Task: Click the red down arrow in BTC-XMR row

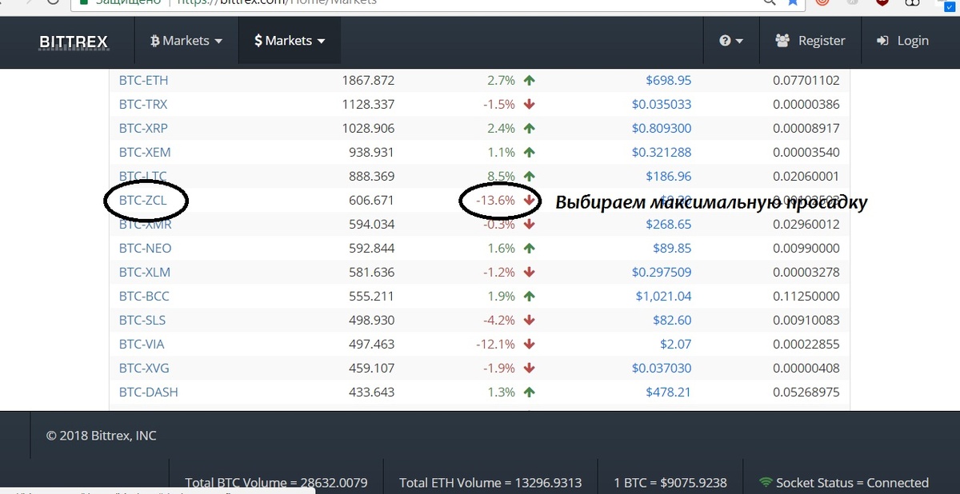Action: point(529,225)
